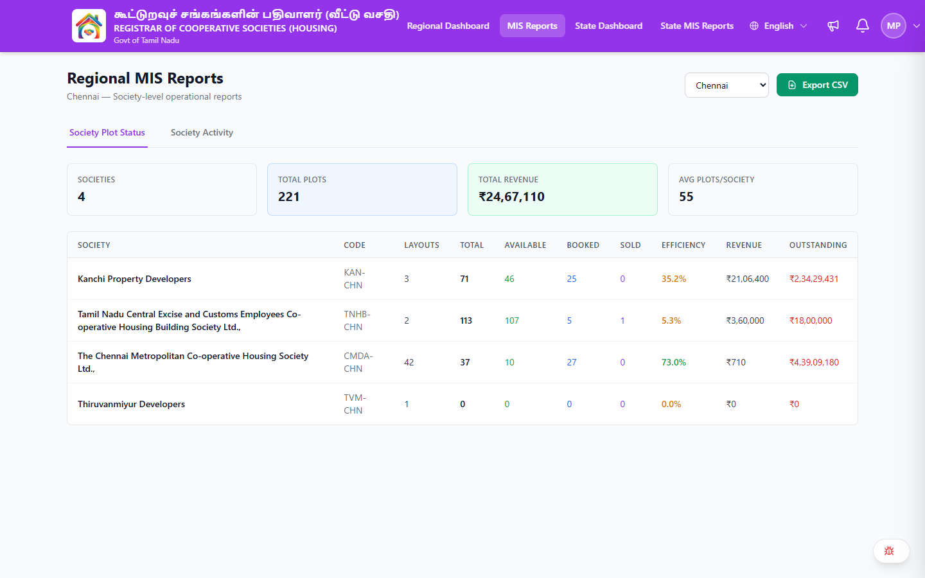Open the announcements megaphone icon

pyautogui.click(x=833, y=26)
